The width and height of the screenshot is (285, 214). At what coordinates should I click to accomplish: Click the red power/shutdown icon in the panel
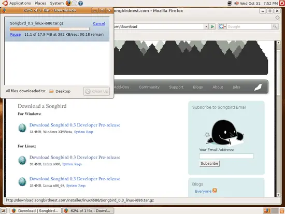pos(282,3)
